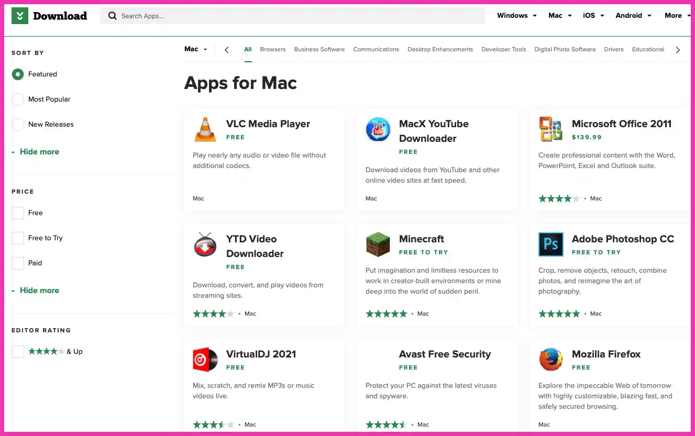This screenshot has width=695, height=436.
Task: Select the Featured sort option
Action: (18, 74)
